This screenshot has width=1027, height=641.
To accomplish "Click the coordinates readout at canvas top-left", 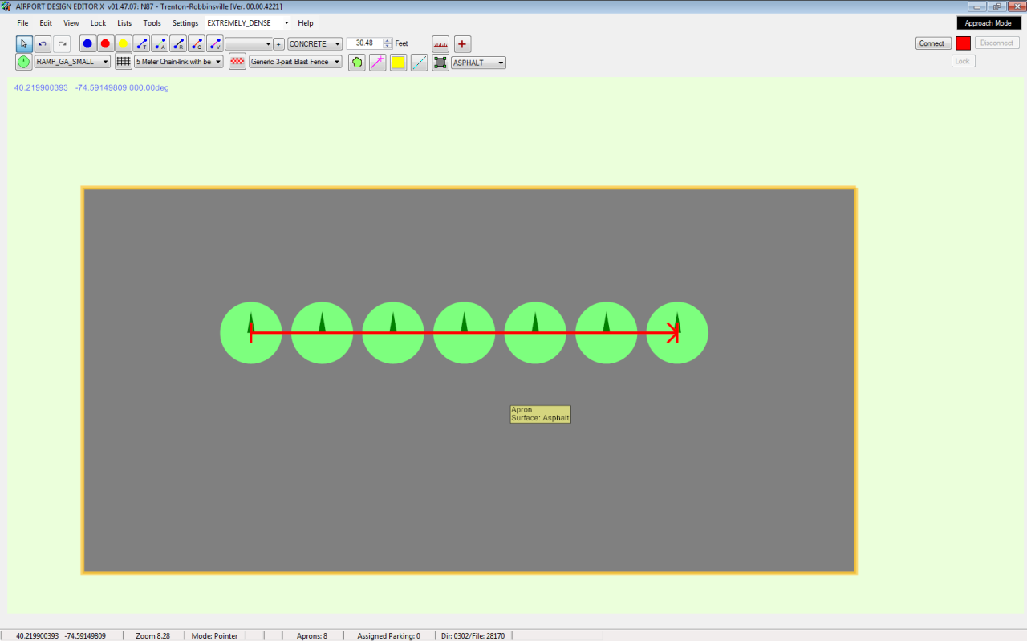I will click(91, 87).
